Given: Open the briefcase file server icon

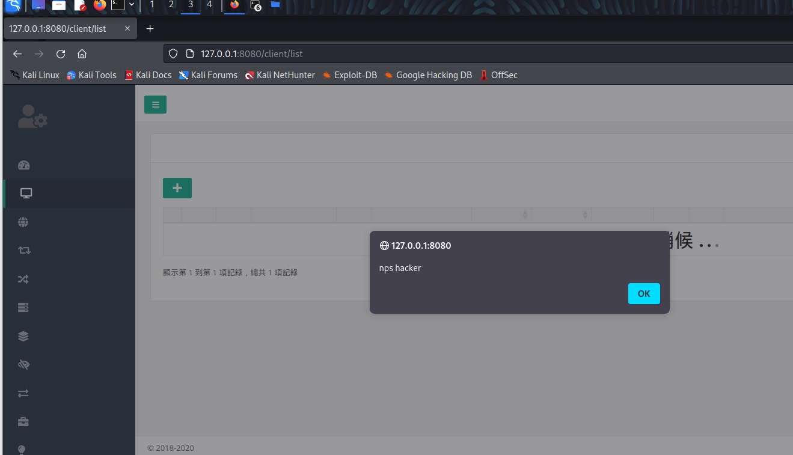Looking at the screenshot, I should 23,422.
